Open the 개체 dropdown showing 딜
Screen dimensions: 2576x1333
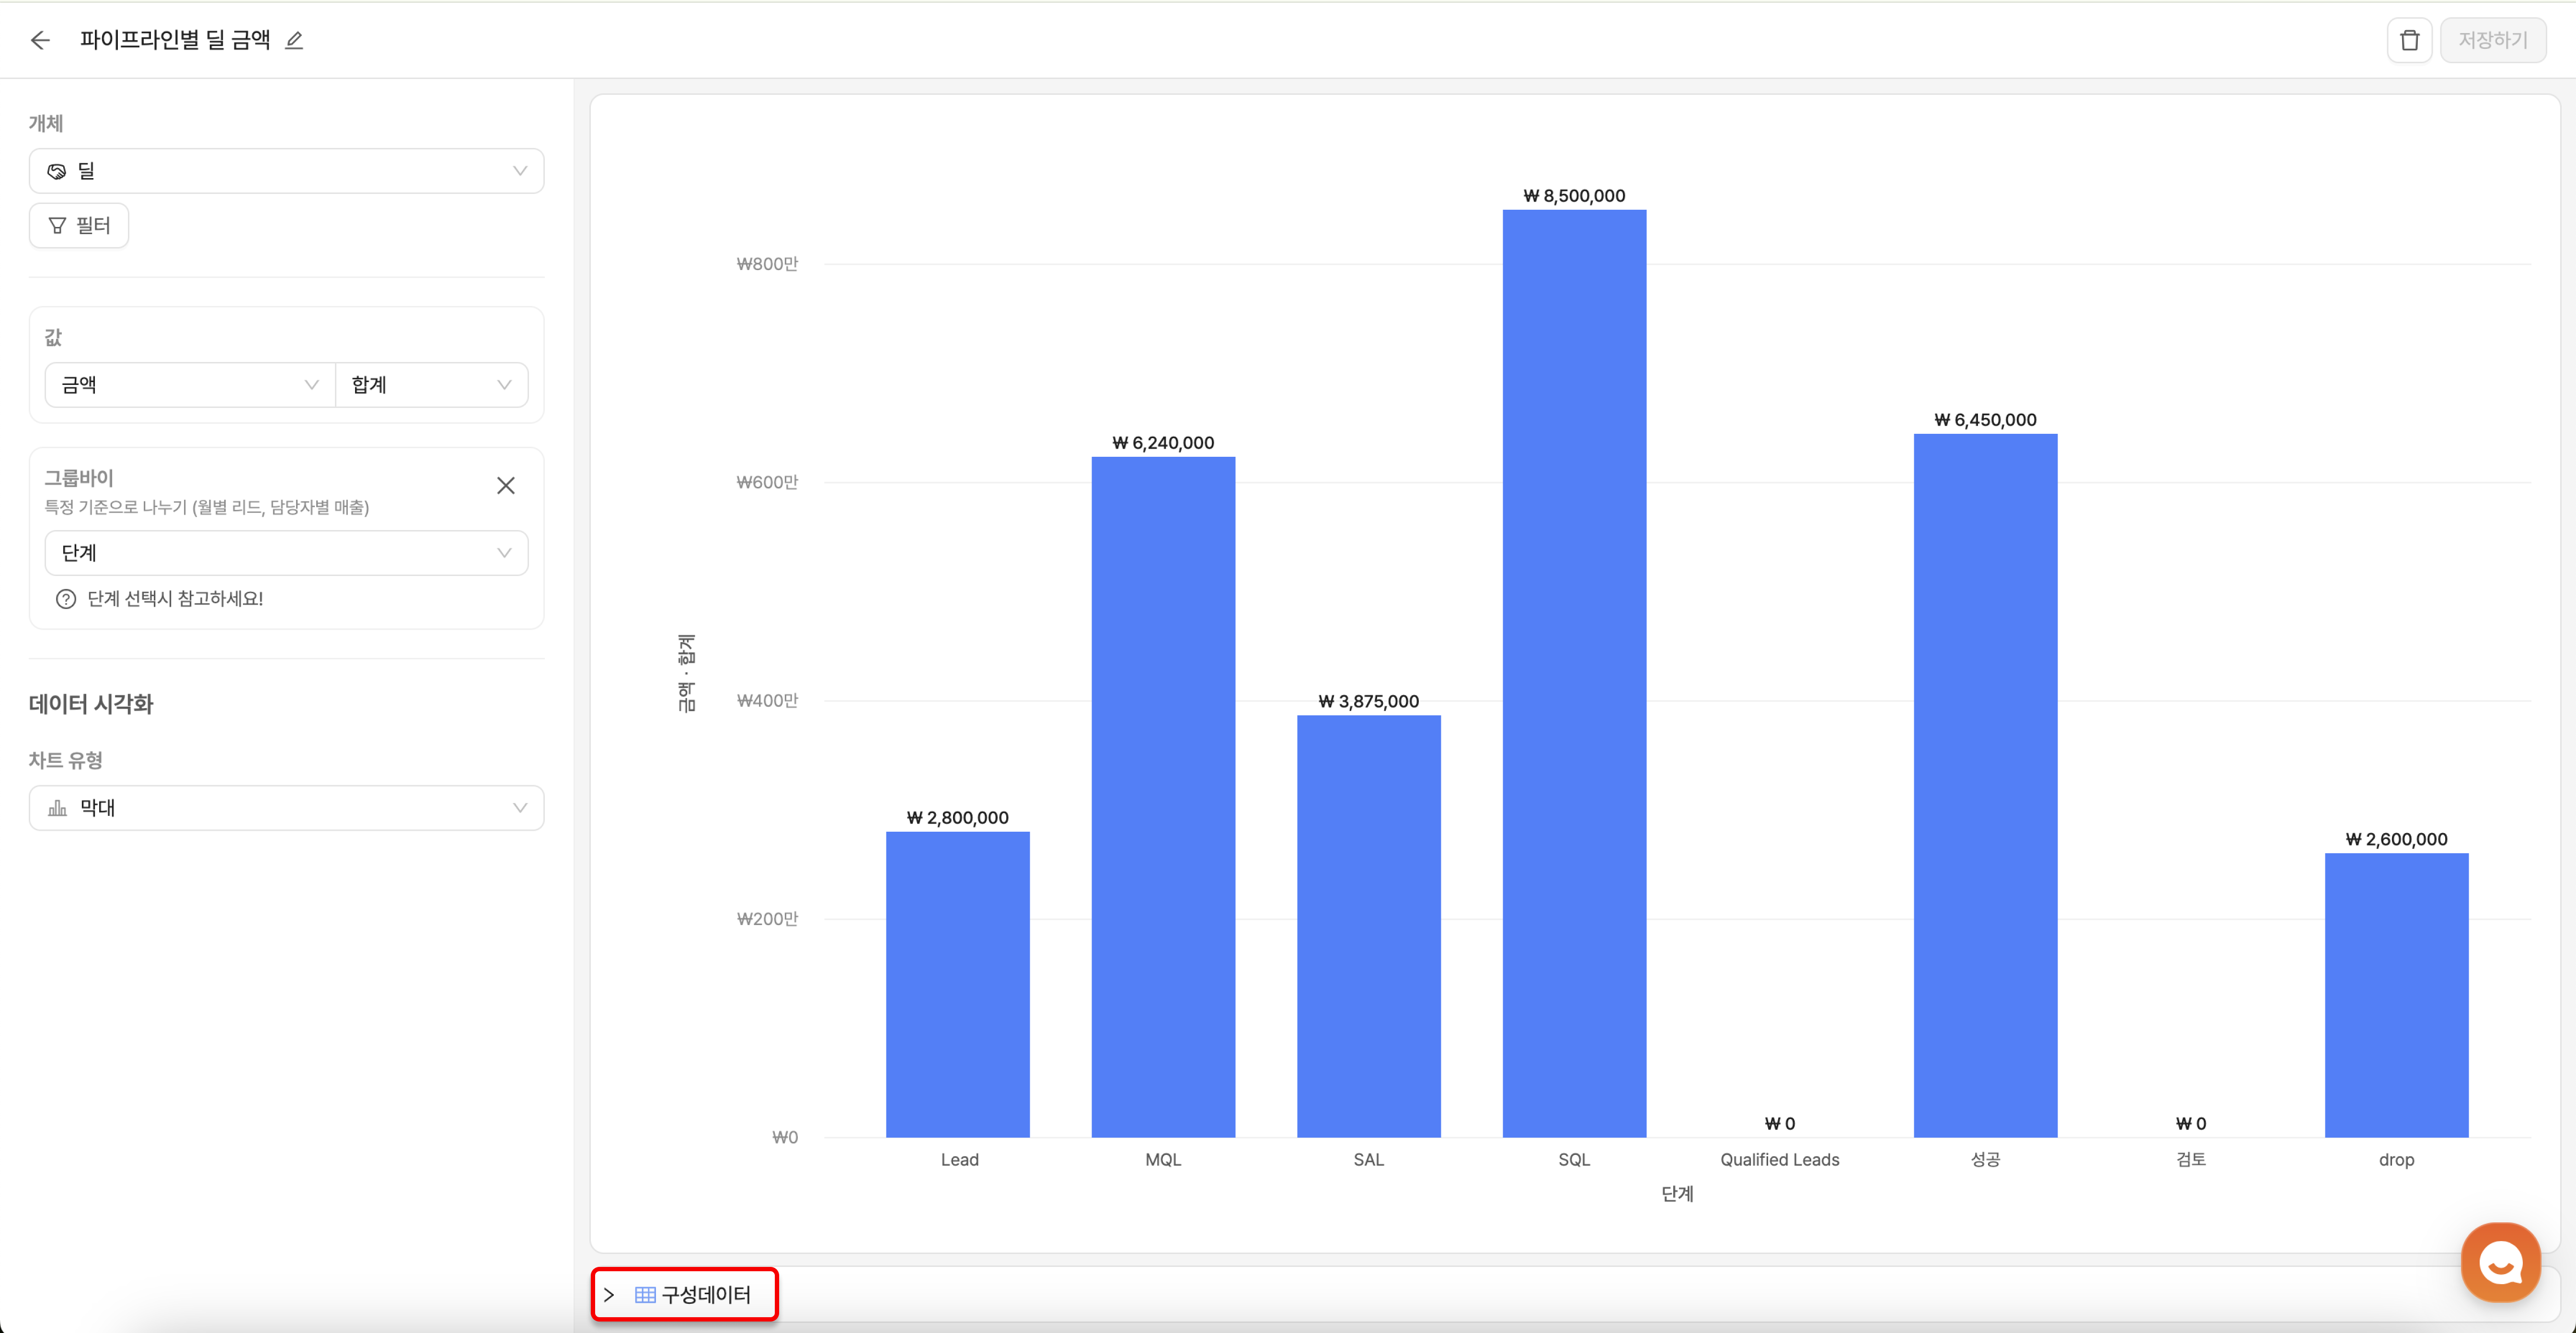pyautogui.click(x=287, y=171)
